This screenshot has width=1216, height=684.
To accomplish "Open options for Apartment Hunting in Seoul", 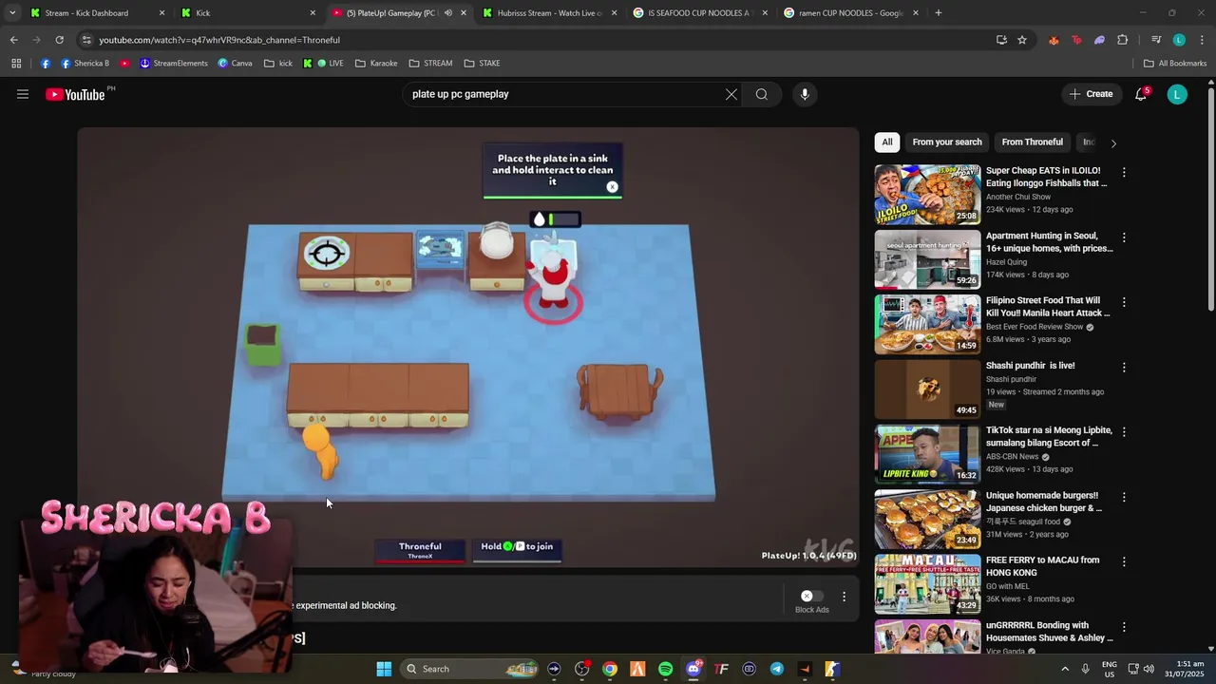I will [x=1124, y=237].
